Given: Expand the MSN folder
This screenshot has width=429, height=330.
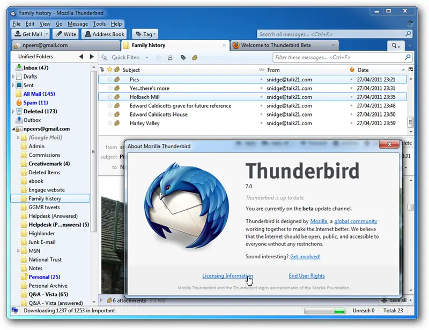Looking at the screenshot, I should (18, 250).
